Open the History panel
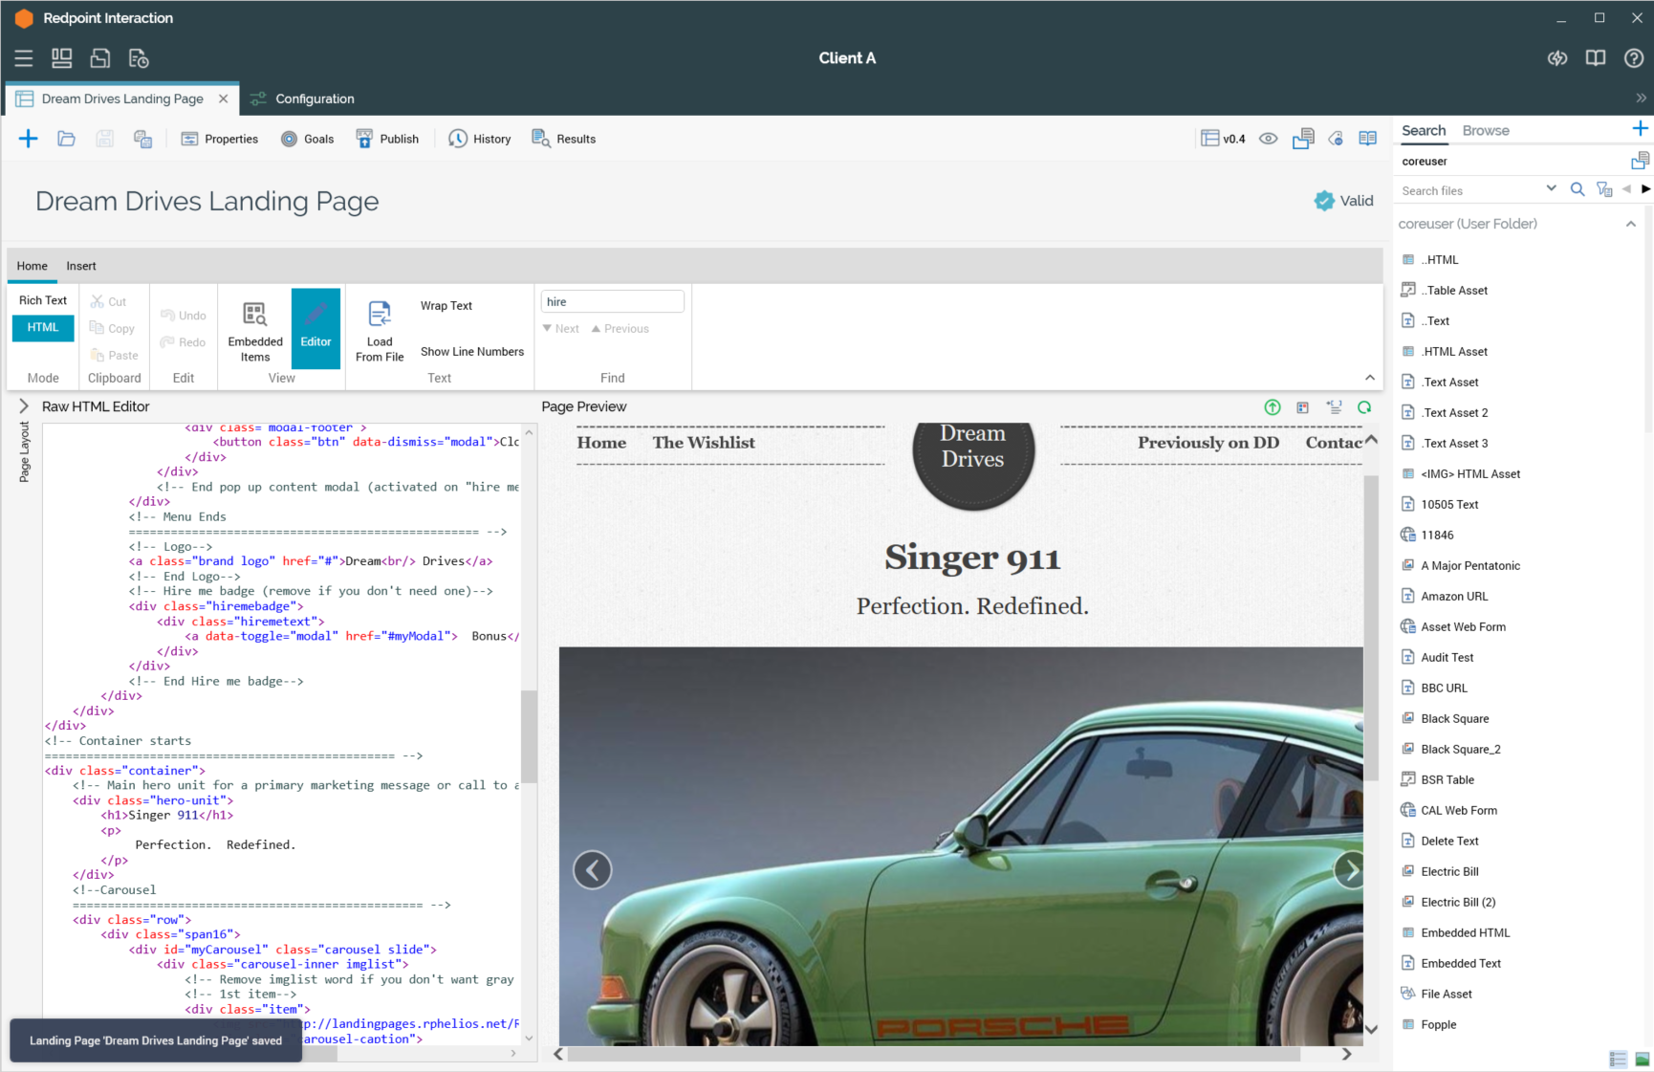This screenshot has width=1654, height=1072. click(480, 139)
